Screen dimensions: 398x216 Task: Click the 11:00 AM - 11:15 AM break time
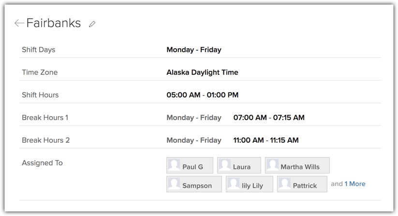(265, 140)
